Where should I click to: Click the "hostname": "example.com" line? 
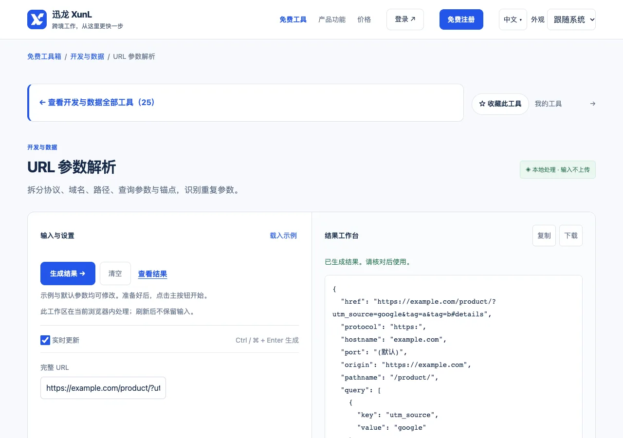[393, 339]
